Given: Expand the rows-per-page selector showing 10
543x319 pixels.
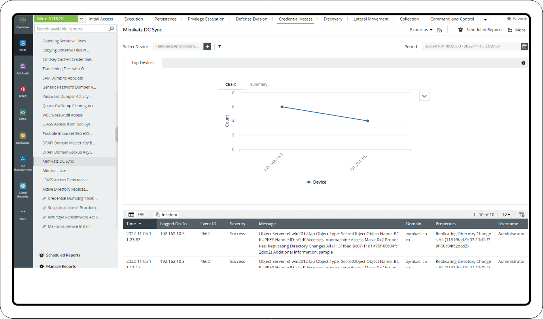Looking at the screenshot, I should [x=505, y=214].
